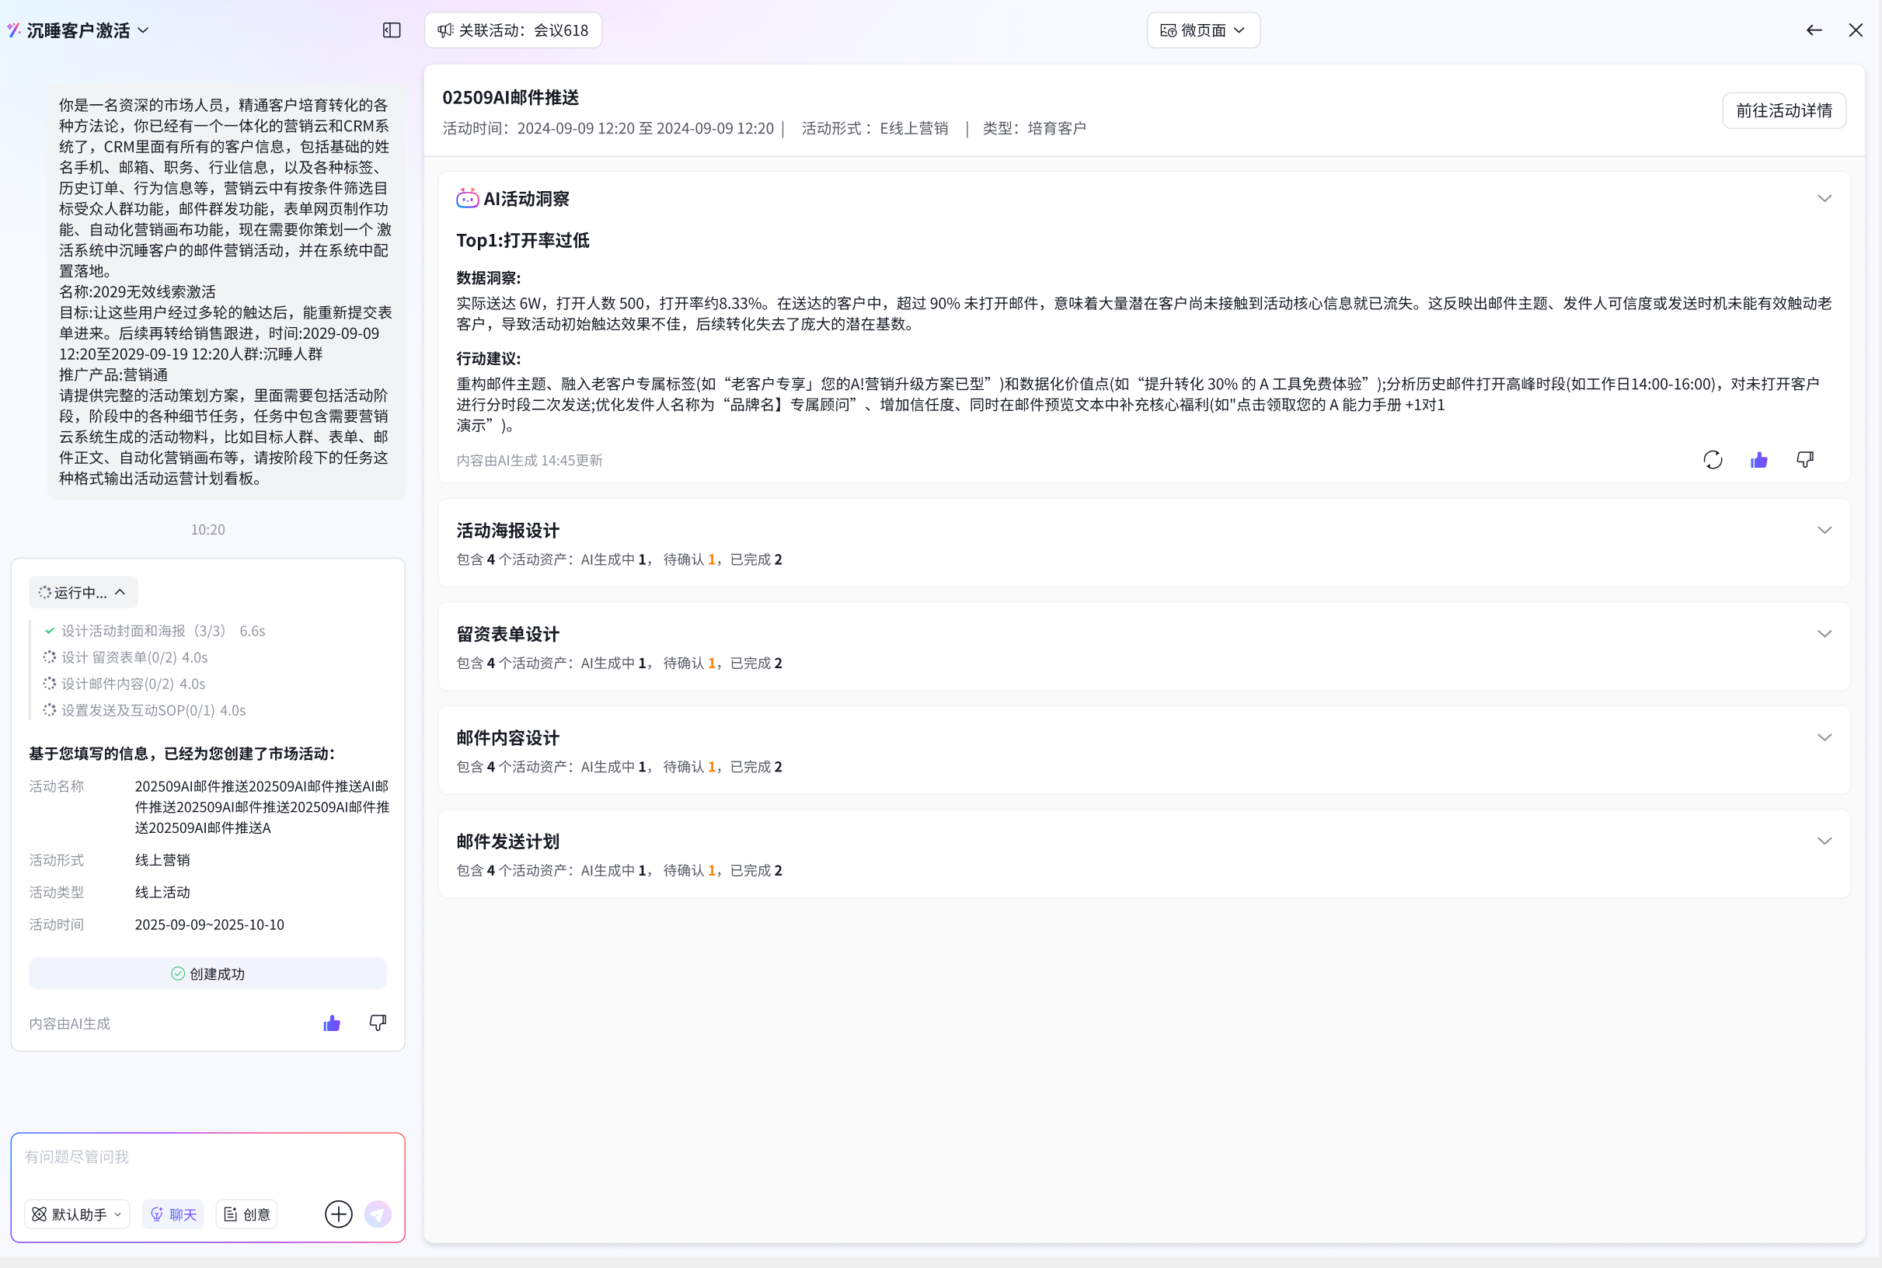Refresh the AI活动洞察 content
This screenshot has height=1268, width=1882.
pos(1712,460)
